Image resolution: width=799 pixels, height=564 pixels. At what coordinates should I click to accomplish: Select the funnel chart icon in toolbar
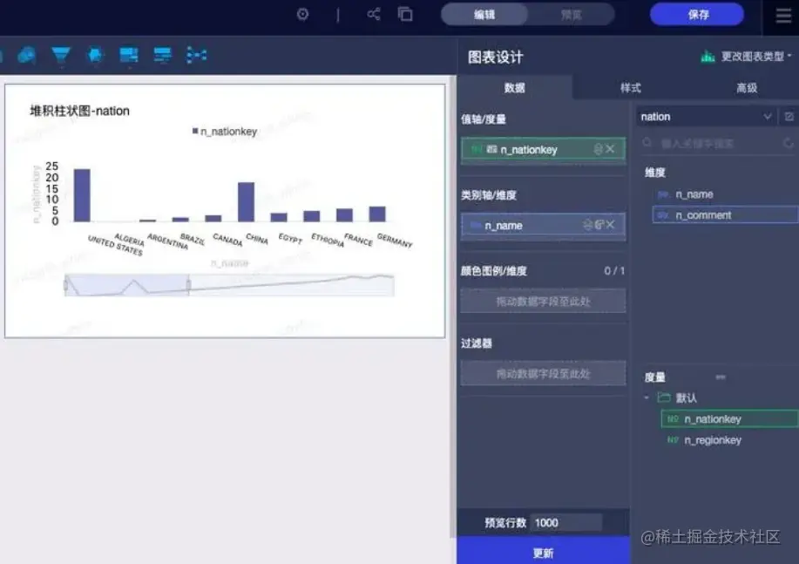tap(61, 55)
